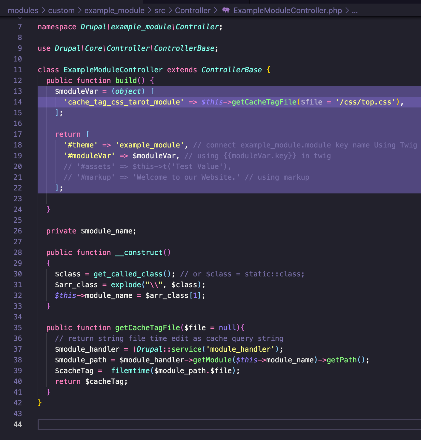Click 'null' default value on line 35
Image resolution: width=421 pixels, height=440 pixels.
(x=227, y=328)
